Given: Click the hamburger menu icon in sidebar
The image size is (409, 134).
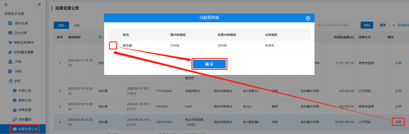Looking at the screenshot, I should coord(6,4).
